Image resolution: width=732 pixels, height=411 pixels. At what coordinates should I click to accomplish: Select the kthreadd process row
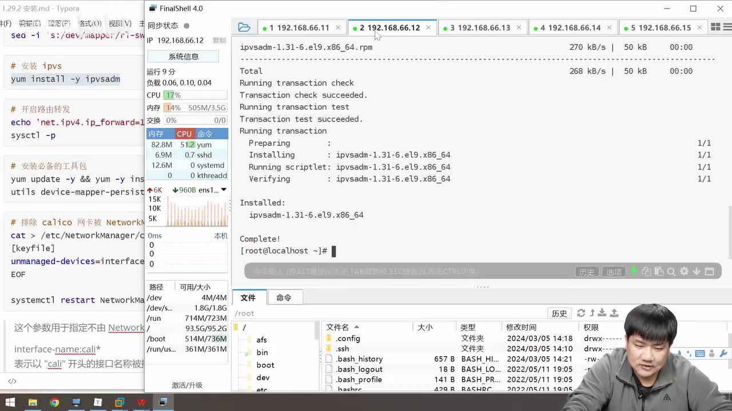188,175
